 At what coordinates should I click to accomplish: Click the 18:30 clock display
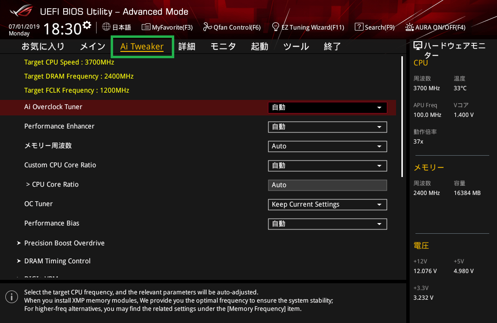click(63, 29)
